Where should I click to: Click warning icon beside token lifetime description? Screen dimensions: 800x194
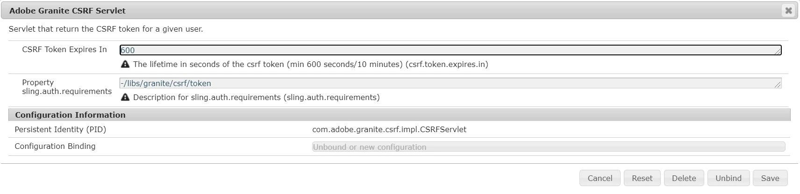pos(125,64)
